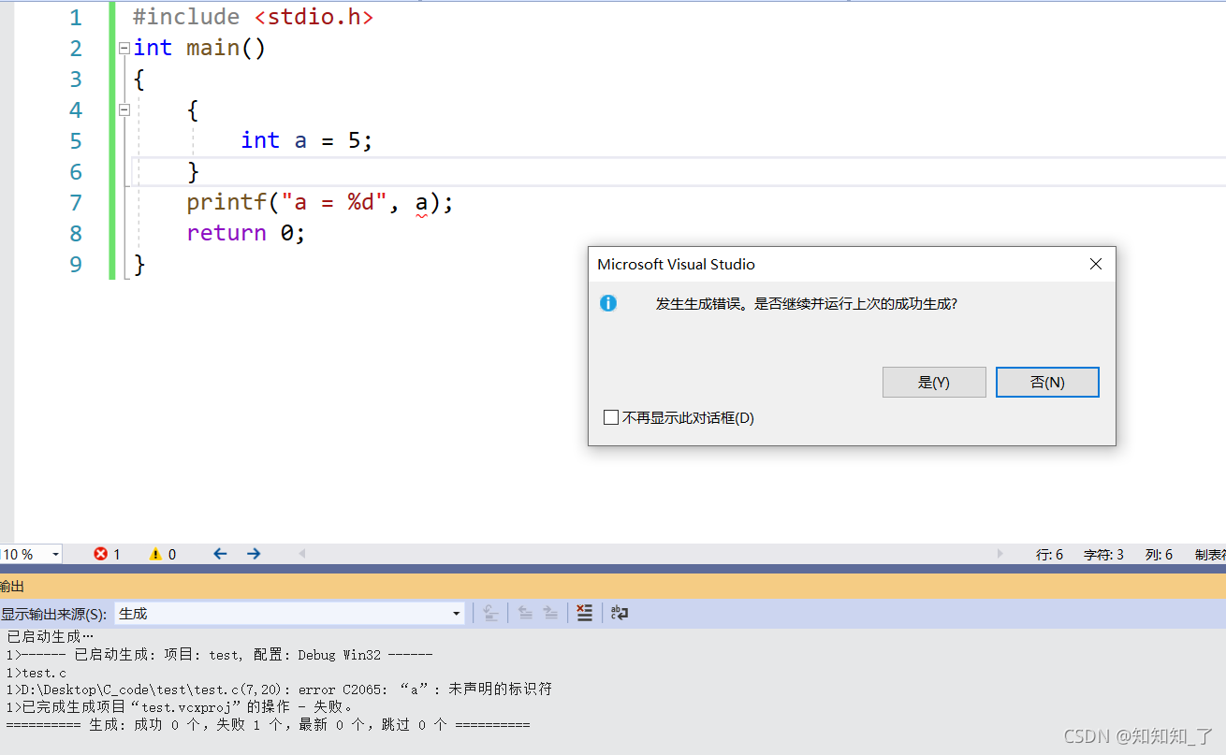The image size is (1226, 755).
Task: Click the error count indicator showing 1
Action: click(x=107, y=554)
